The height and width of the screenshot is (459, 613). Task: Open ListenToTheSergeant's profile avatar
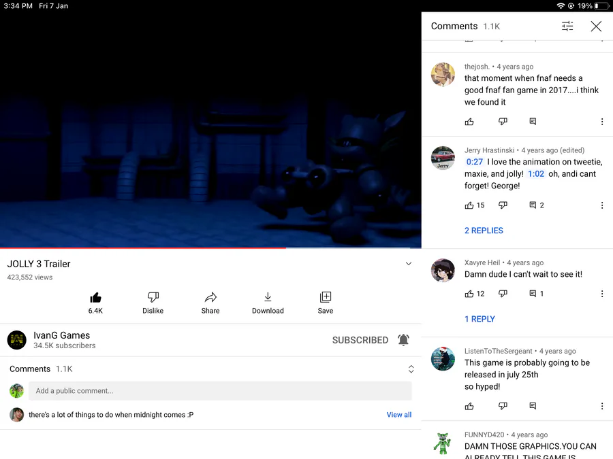click(443, 358)
